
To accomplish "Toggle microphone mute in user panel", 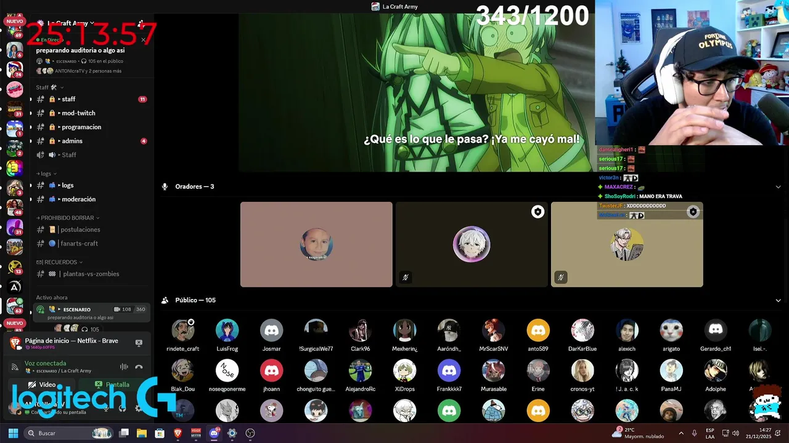I will coord(106,408).
